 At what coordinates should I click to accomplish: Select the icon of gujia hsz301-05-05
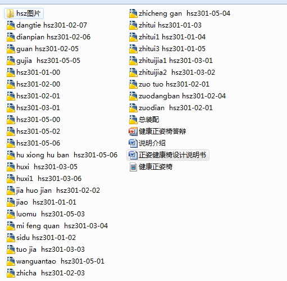11,61
